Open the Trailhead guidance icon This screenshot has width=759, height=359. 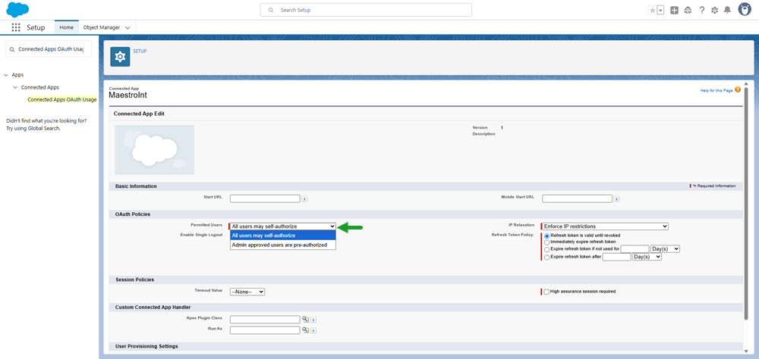coord(688,10)
